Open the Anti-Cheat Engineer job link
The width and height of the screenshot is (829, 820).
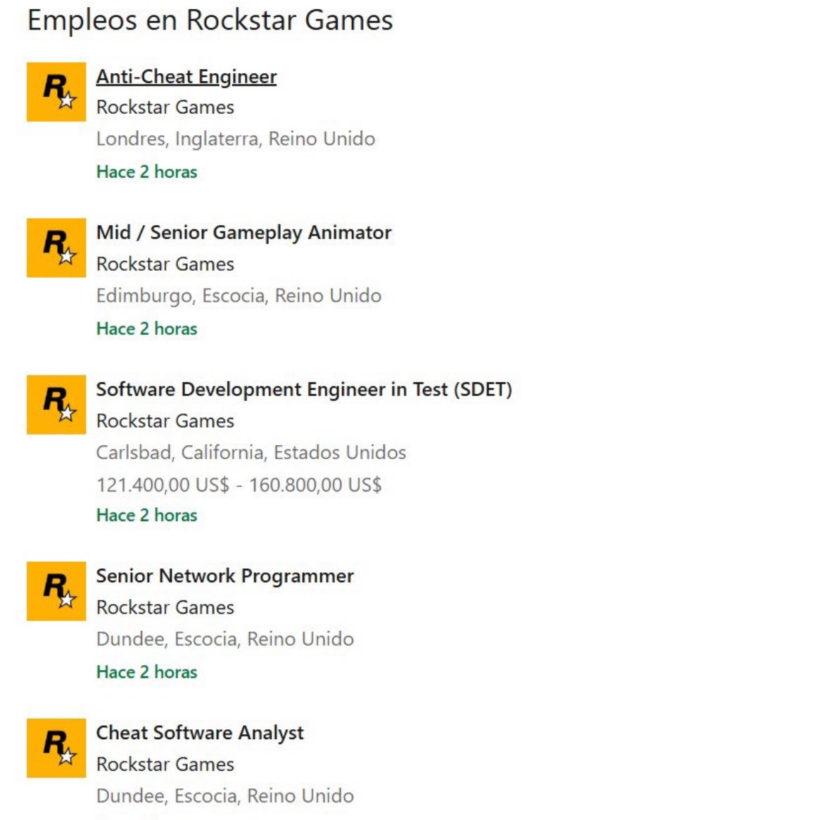[186, 77]
